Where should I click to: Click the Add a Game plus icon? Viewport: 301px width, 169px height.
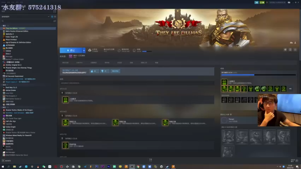click(3, 161)
